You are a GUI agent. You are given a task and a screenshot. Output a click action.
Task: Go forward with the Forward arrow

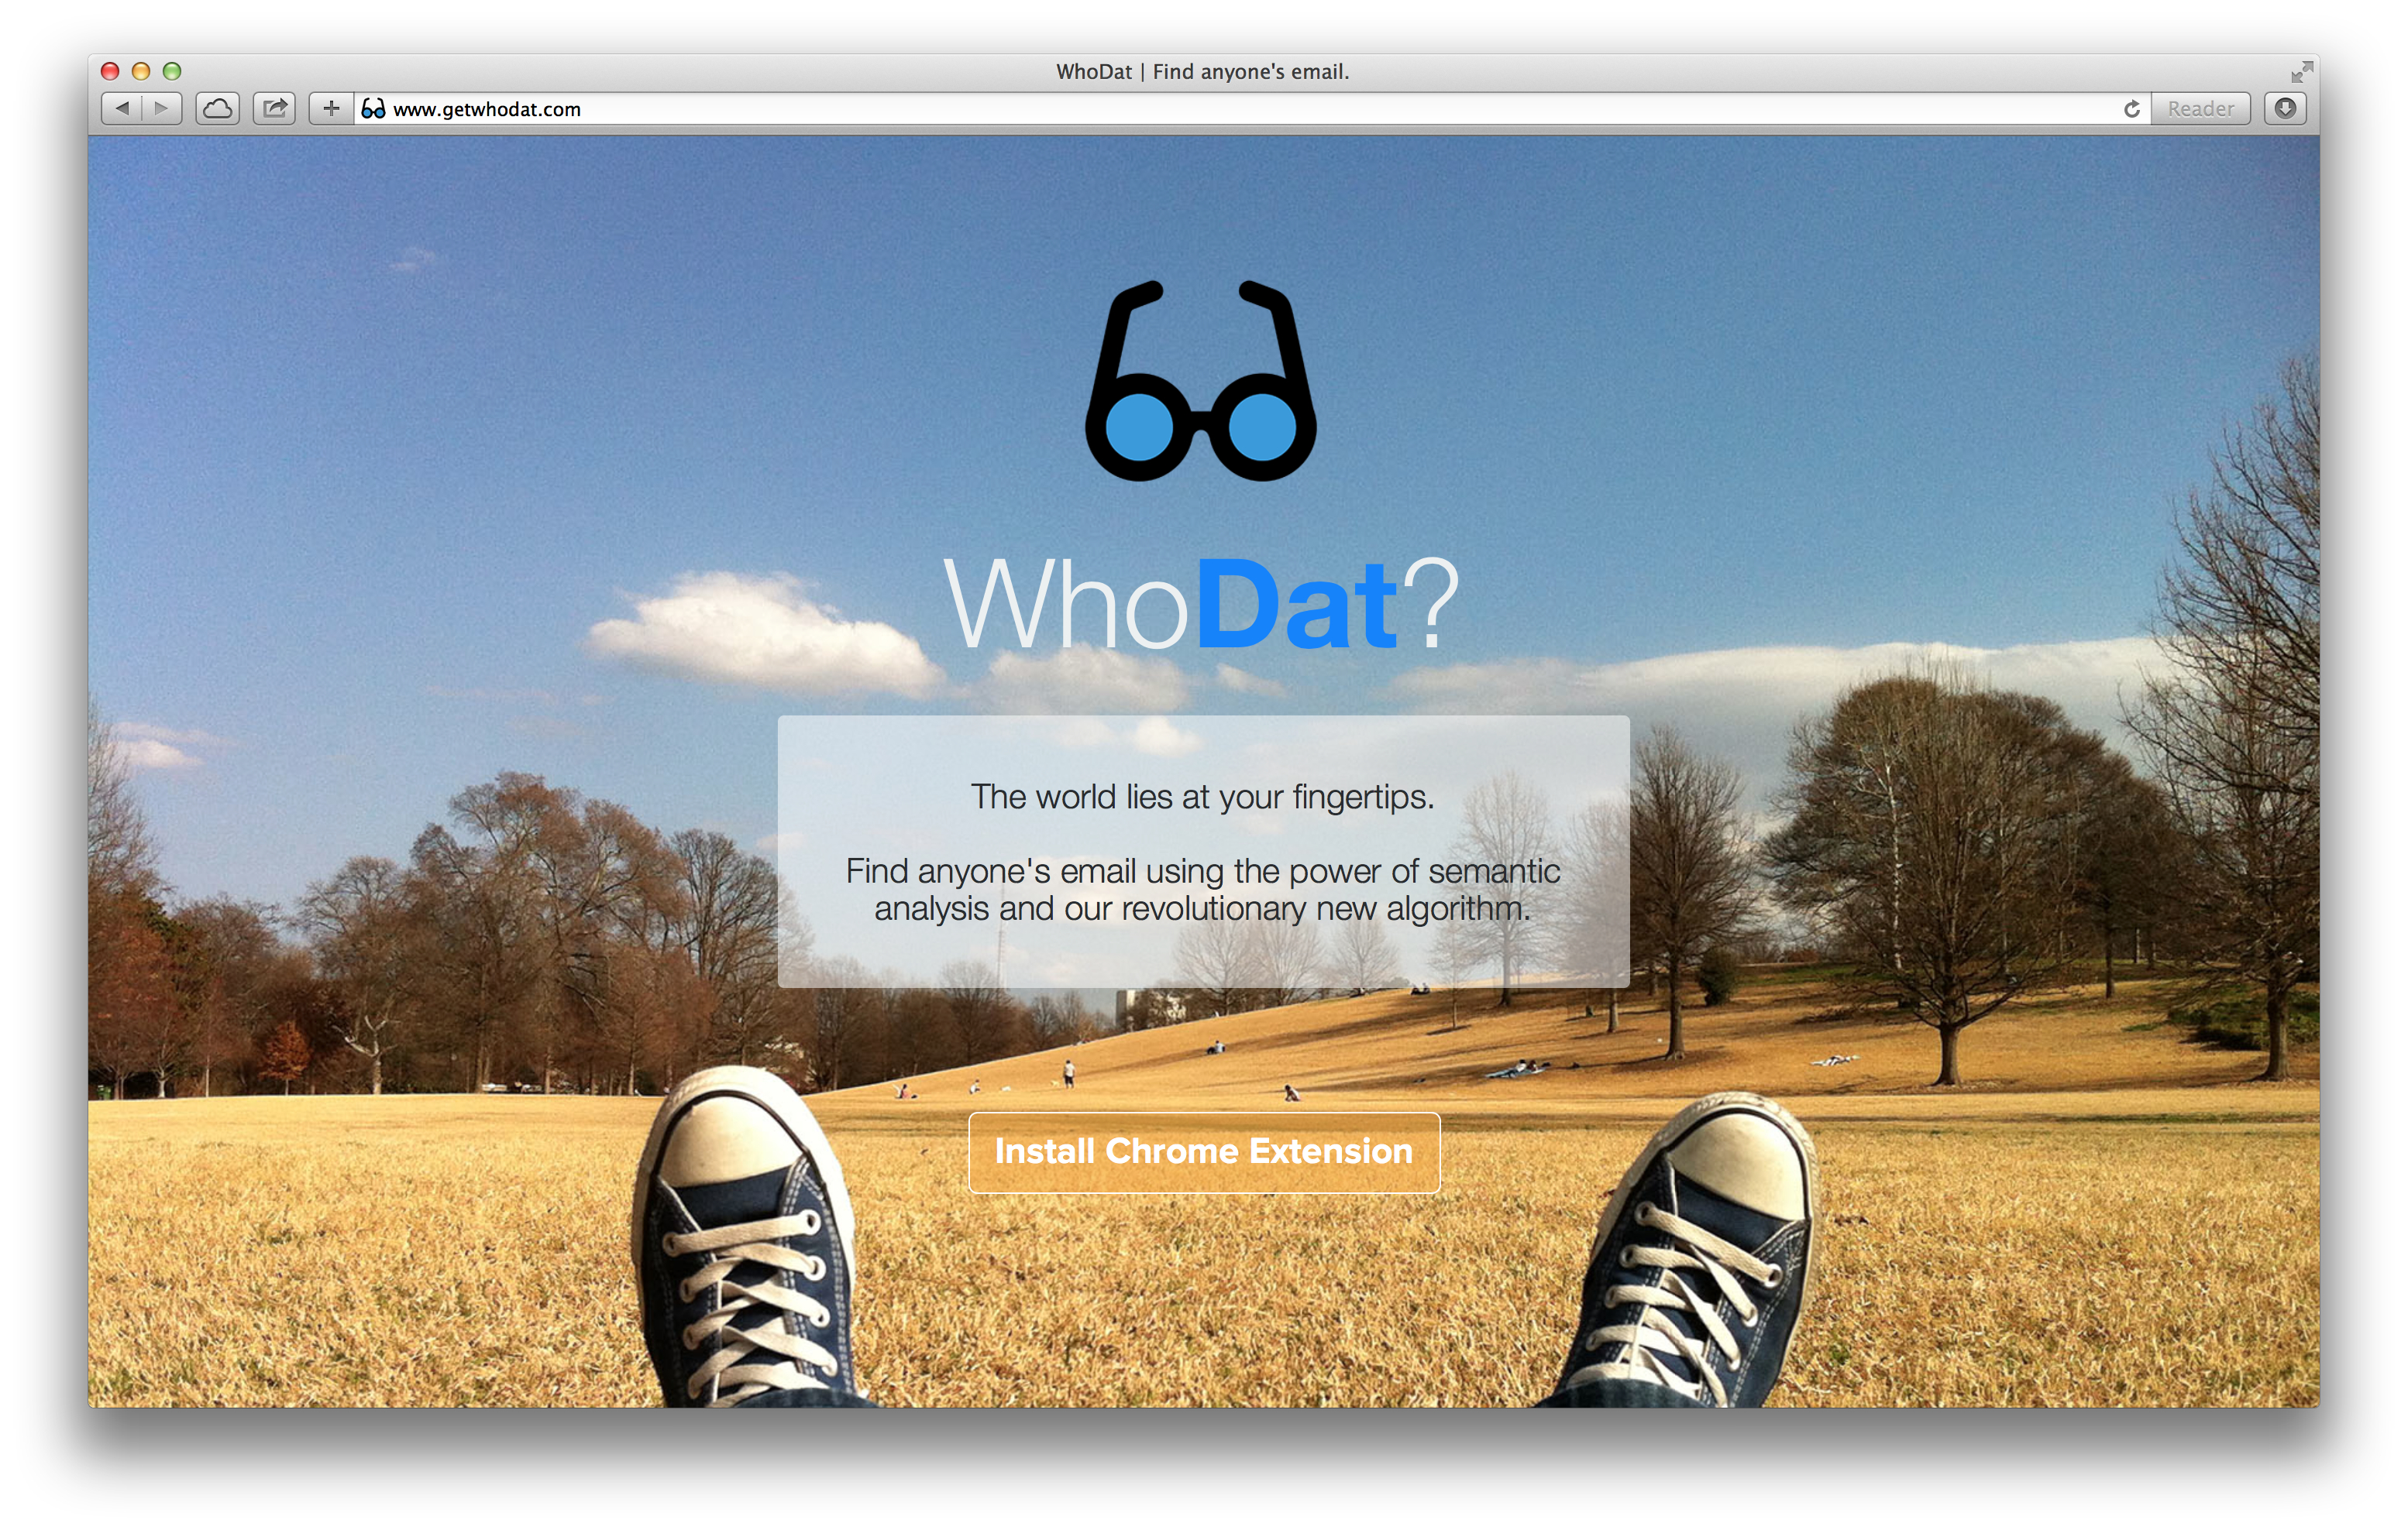pyautogui.click(x=161, y=108)
